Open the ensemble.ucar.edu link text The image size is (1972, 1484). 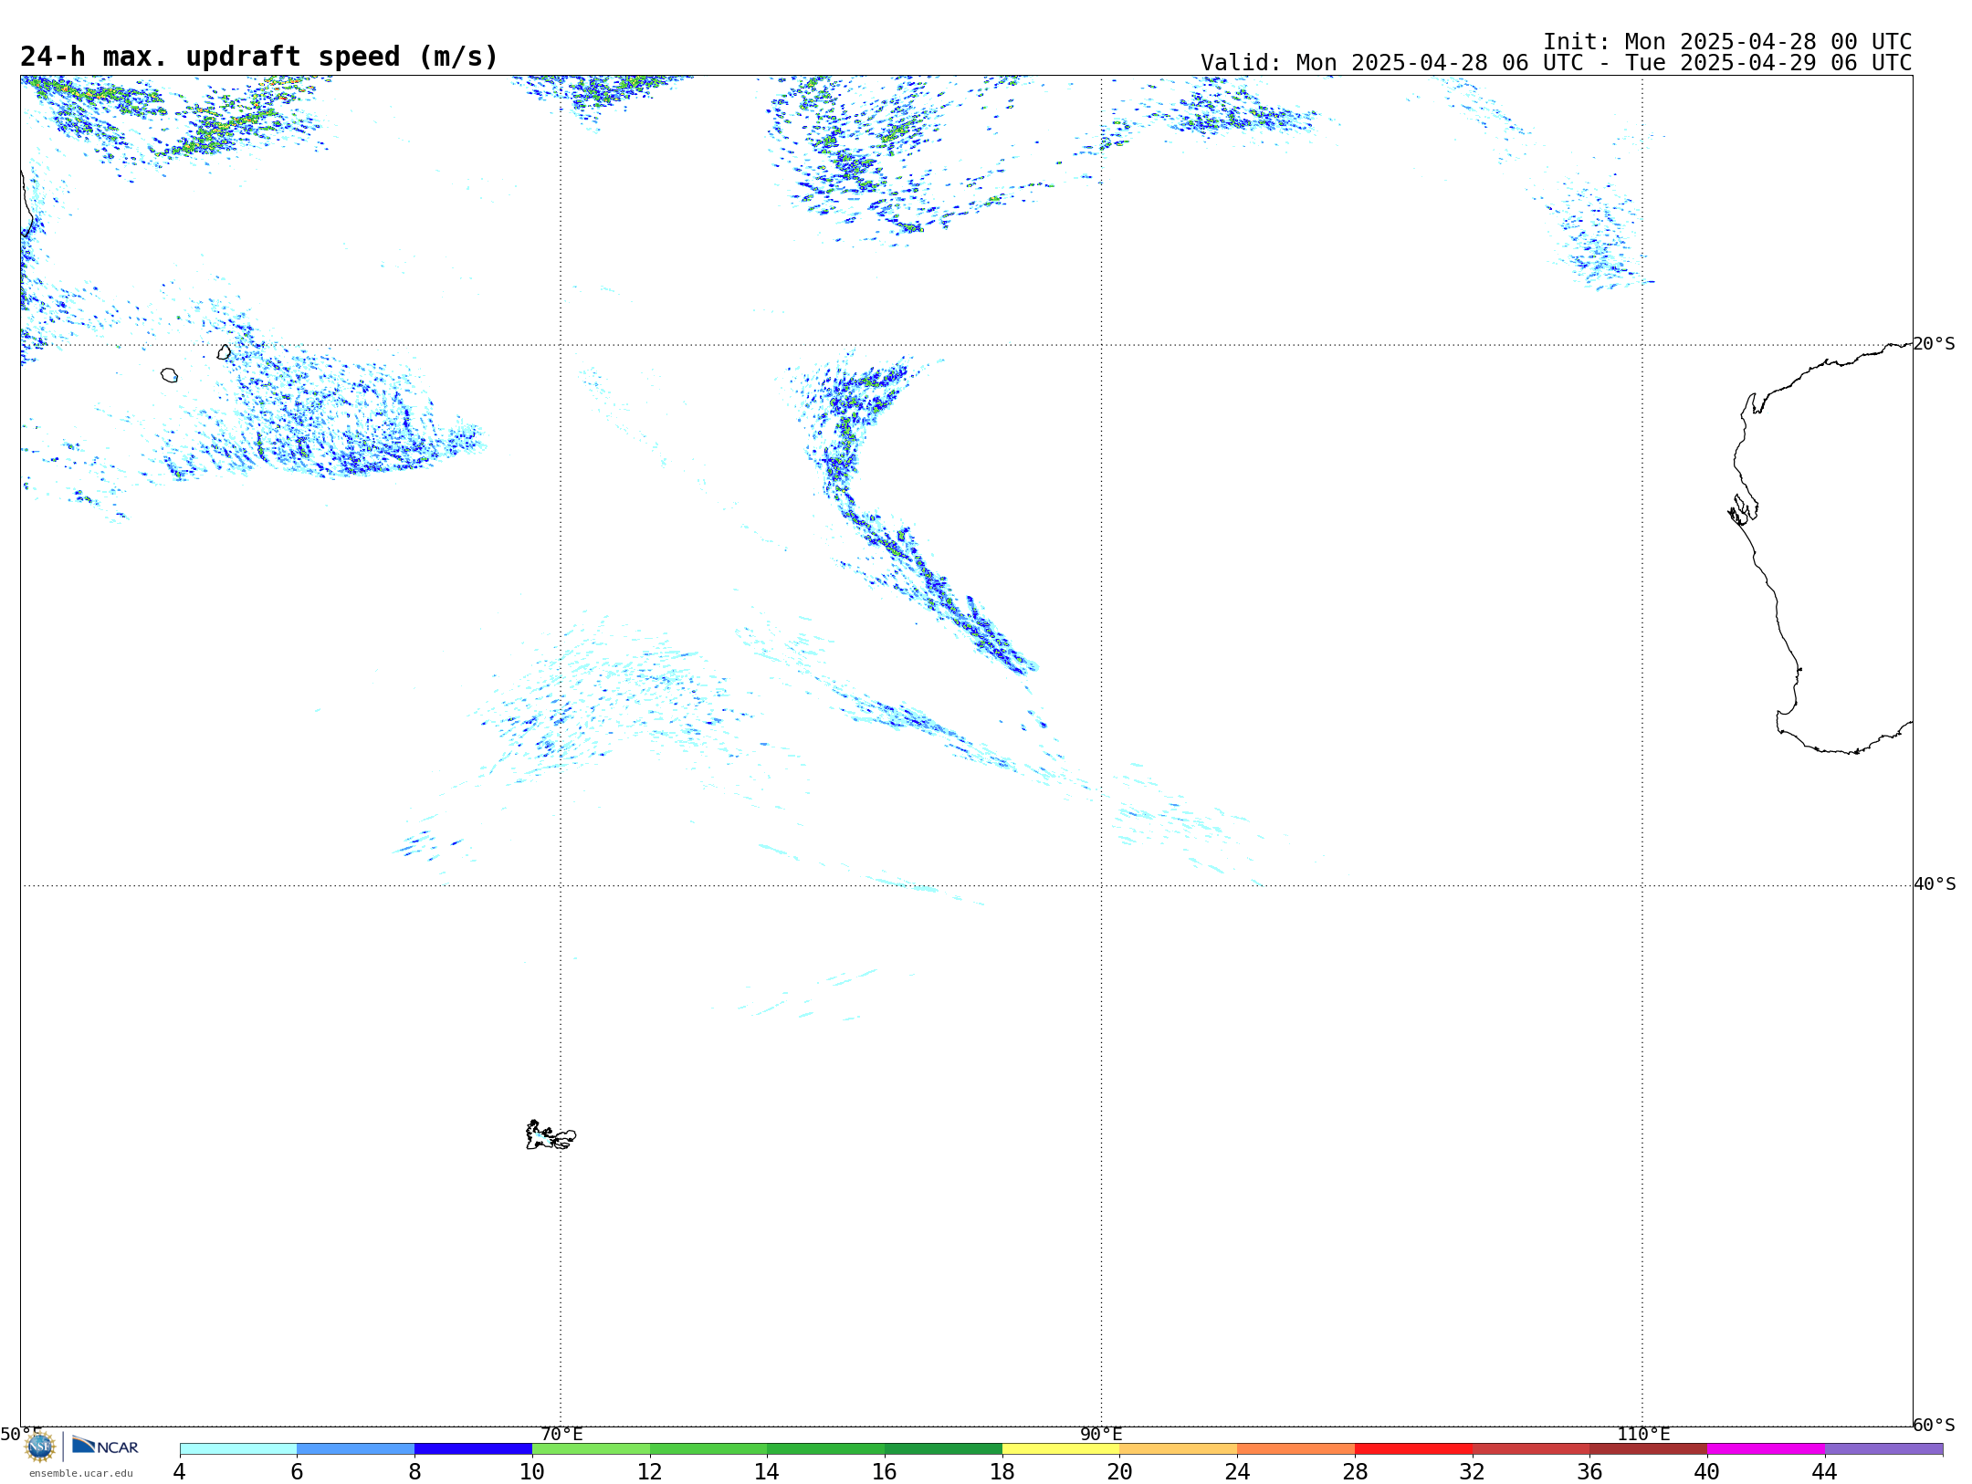(x=81, y=1473)
